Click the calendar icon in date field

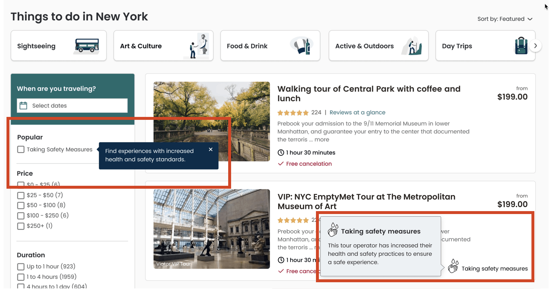coord(23,106)
